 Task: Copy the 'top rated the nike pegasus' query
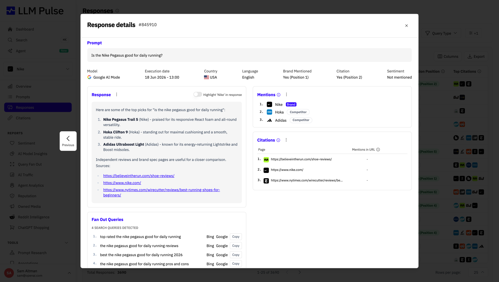click(x=236, y=237)
